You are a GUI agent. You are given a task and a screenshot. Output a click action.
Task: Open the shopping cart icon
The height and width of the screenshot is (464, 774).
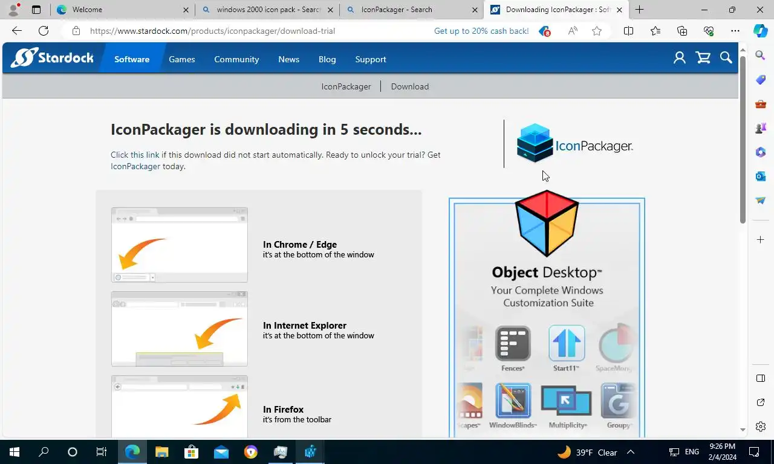coord(703,58)
